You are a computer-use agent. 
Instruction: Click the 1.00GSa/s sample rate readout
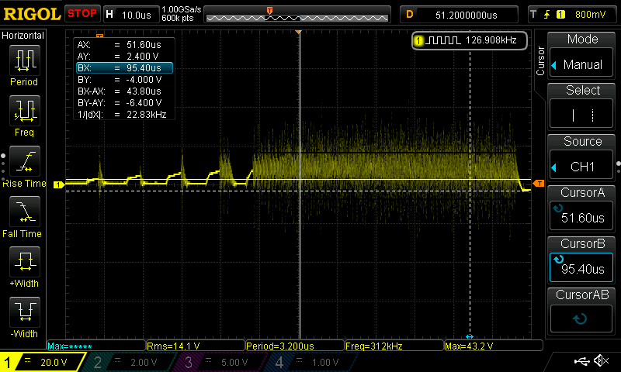click(x=182, y=9)
